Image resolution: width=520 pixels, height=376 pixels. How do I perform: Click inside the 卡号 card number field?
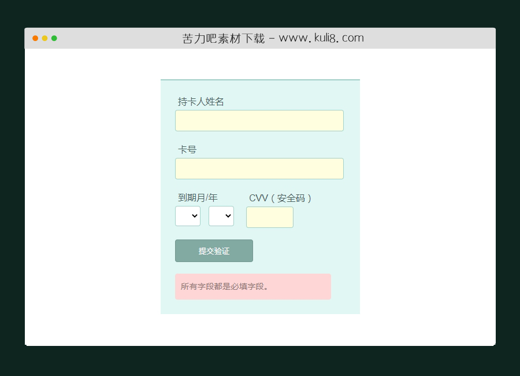259,168
